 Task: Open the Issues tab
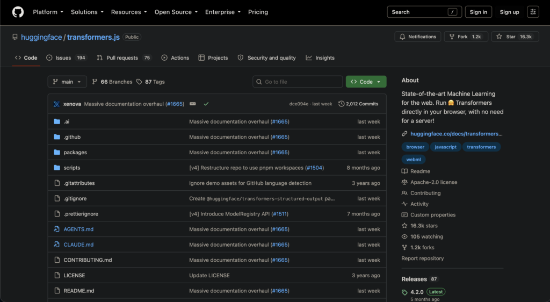[x=66, y=58]
